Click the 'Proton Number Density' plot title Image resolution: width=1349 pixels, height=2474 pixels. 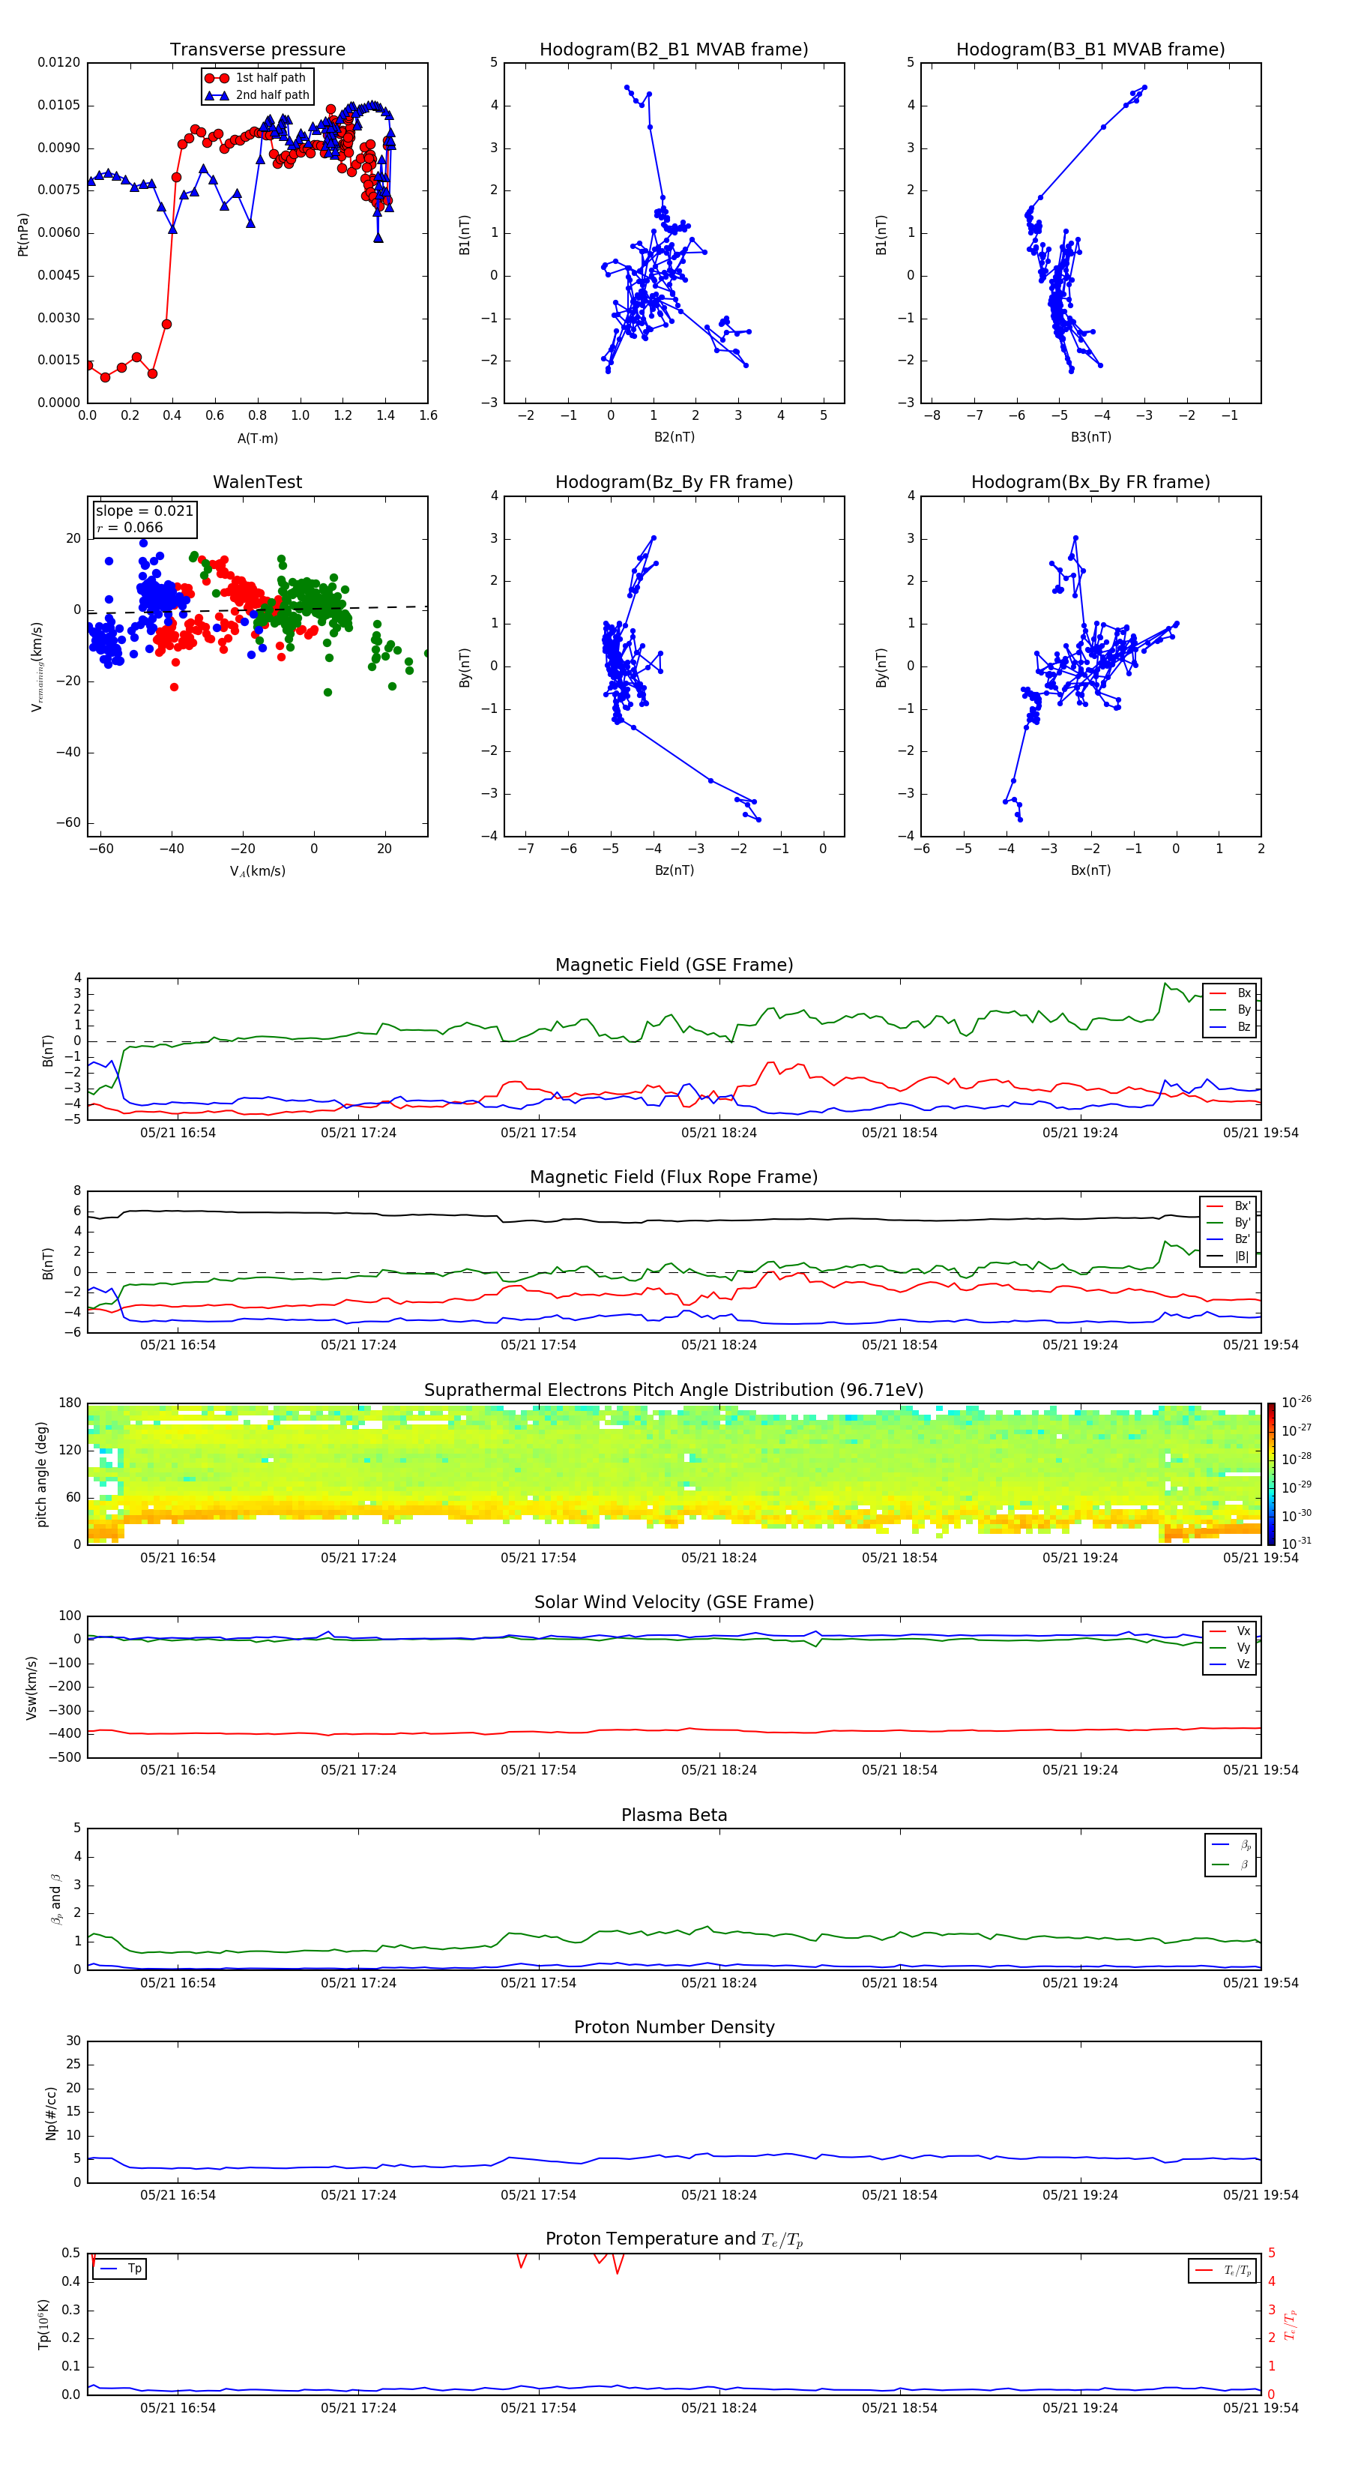674,2027
